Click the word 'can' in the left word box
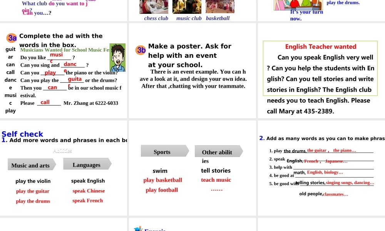This screenshot has height=231, width=385. pos(10,65)
